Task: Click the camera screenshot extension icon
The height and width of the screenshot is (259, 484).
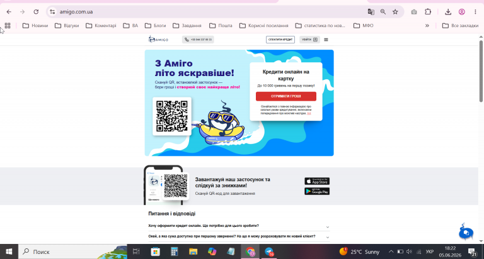Action: tap(414, 12)
